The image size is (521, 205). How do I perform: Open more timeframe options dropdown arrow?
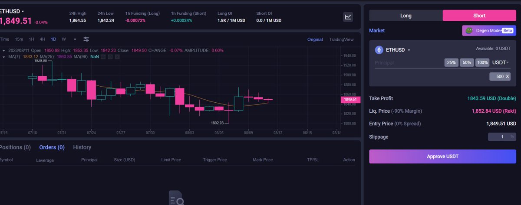coord(75,39)
